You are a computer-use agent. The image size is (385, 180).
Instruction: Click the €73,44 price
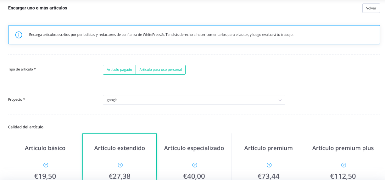pos(269,176)
